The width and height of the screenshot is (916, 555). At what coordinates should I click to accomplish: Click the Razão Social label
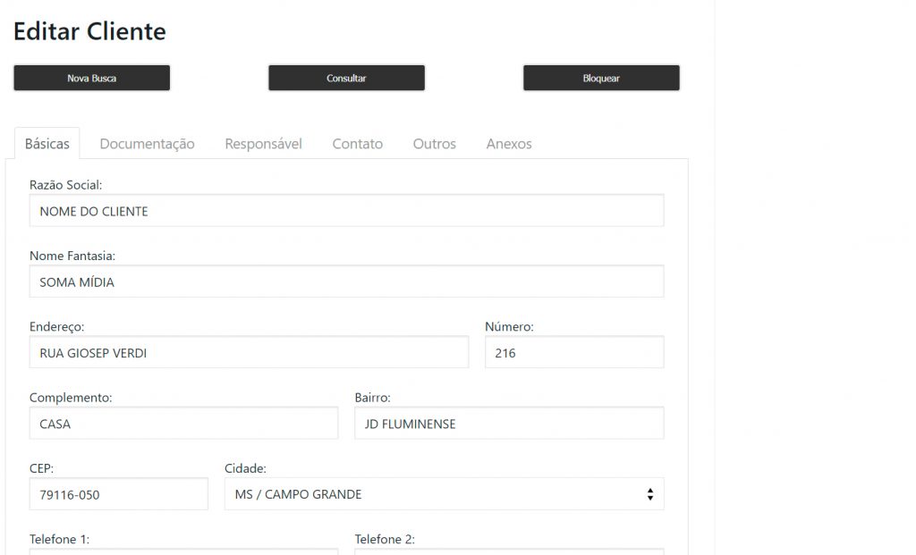(x=65, y=185)
